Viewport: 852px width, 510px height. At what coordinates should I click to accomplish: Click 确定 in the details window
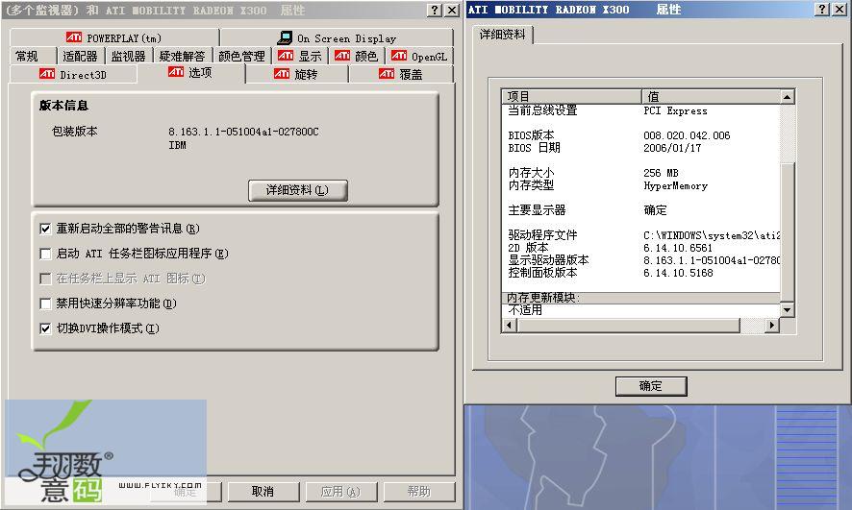coord(651,386)
